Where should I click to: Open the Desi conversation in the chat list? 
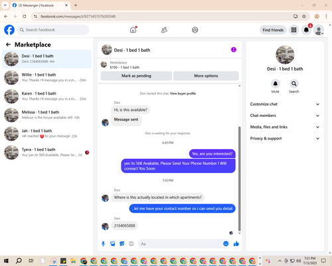coord(46,59)
